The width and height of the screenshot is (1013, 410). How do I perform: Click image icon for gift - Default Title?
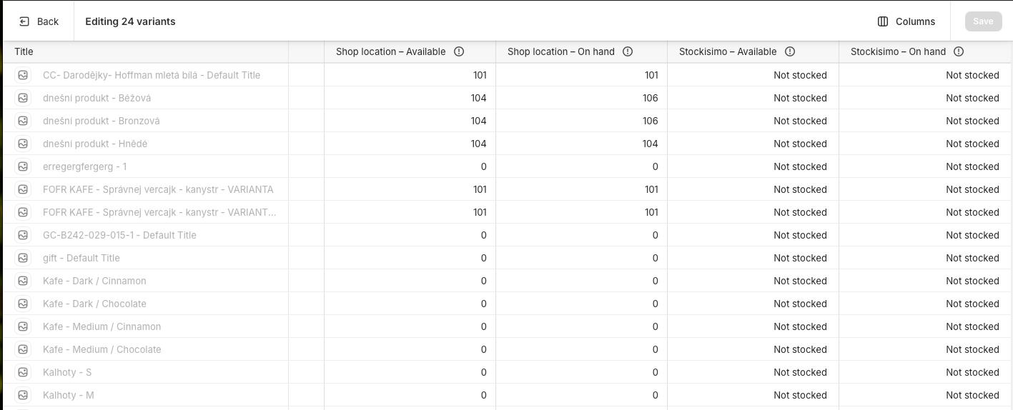click(x=23, y=258)
